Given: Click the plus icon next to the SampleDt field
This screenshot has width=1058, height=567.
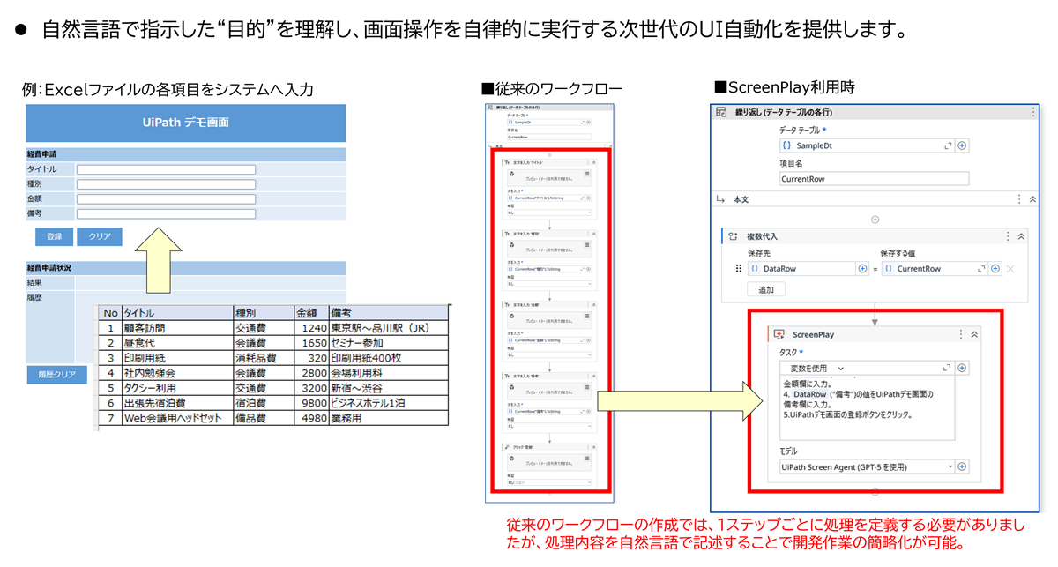Looking at the screenshot, I should click(963, 145).
